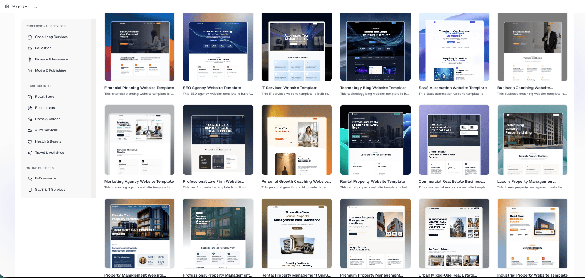Screen dimensions: 585x278
Task: Click the Education graduation cap icon
Action: pyautogui.click(x=30, y=49)
